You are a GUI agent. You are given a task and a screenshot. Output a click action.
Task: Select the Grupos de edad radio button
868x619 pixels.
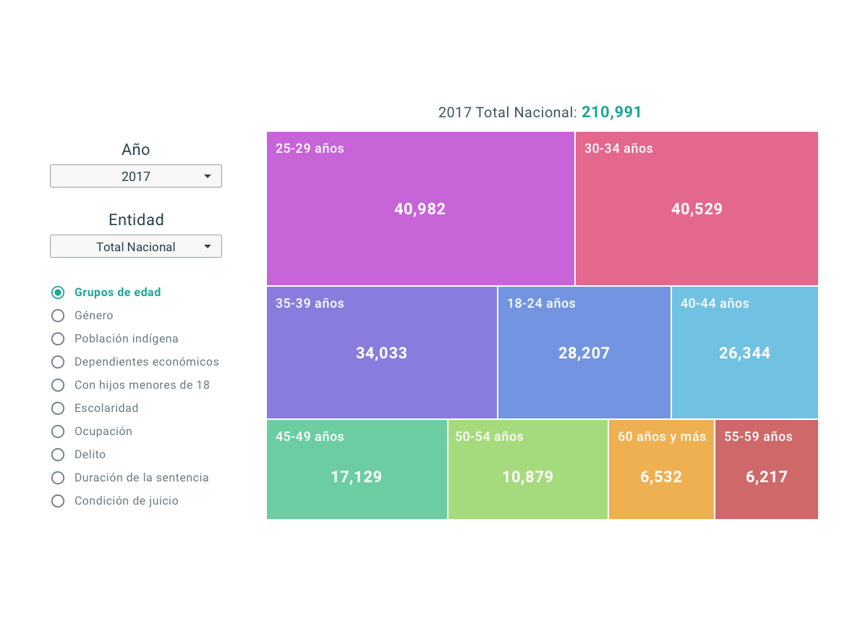[58, 292]
